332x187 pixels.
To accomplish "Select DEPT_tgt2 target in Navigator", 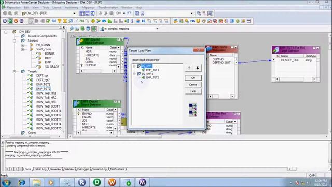I will [x=43, y=80].
